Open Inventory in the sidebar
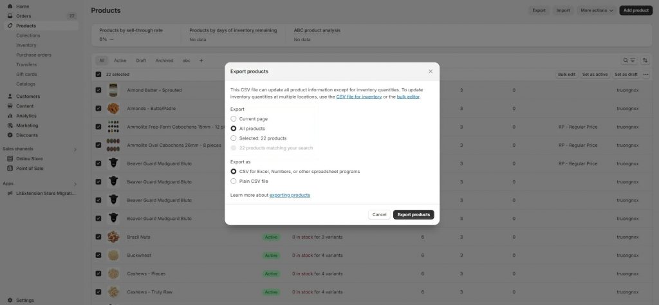 (26, 46)
